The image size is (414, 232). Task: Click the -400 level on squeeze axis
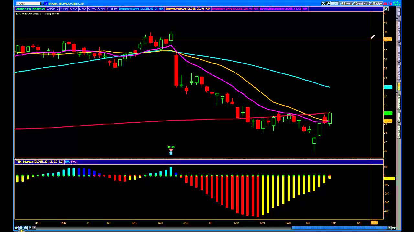386,211
